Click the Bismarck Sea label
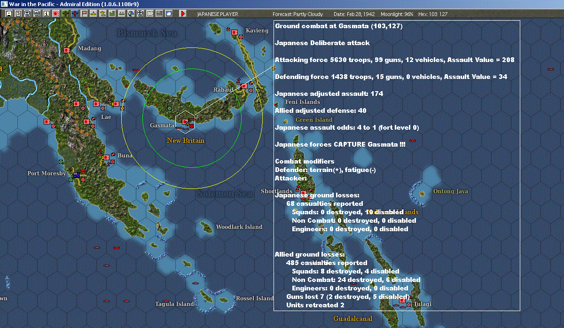The image size is (564, 328). click(147, 33)
